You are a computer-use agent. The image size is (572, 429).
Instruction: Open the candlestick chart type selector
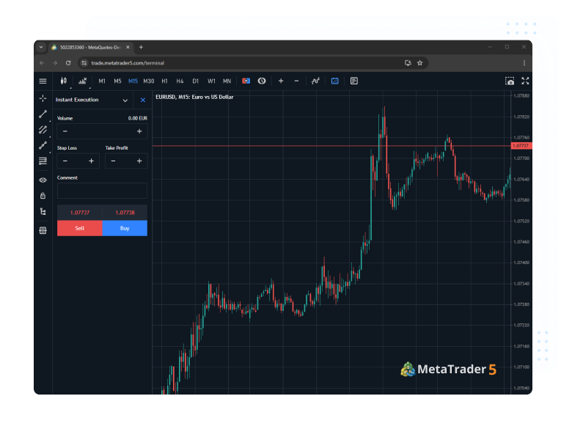coord(64,81)
